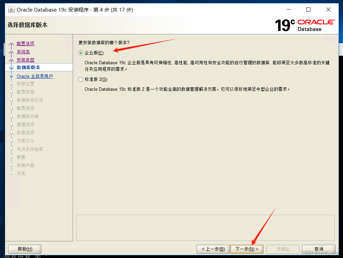The height and width of the screenshot is (258, 343).
Task: Open the Oracle 主目录用户 step link
Action: pos(35,76)
